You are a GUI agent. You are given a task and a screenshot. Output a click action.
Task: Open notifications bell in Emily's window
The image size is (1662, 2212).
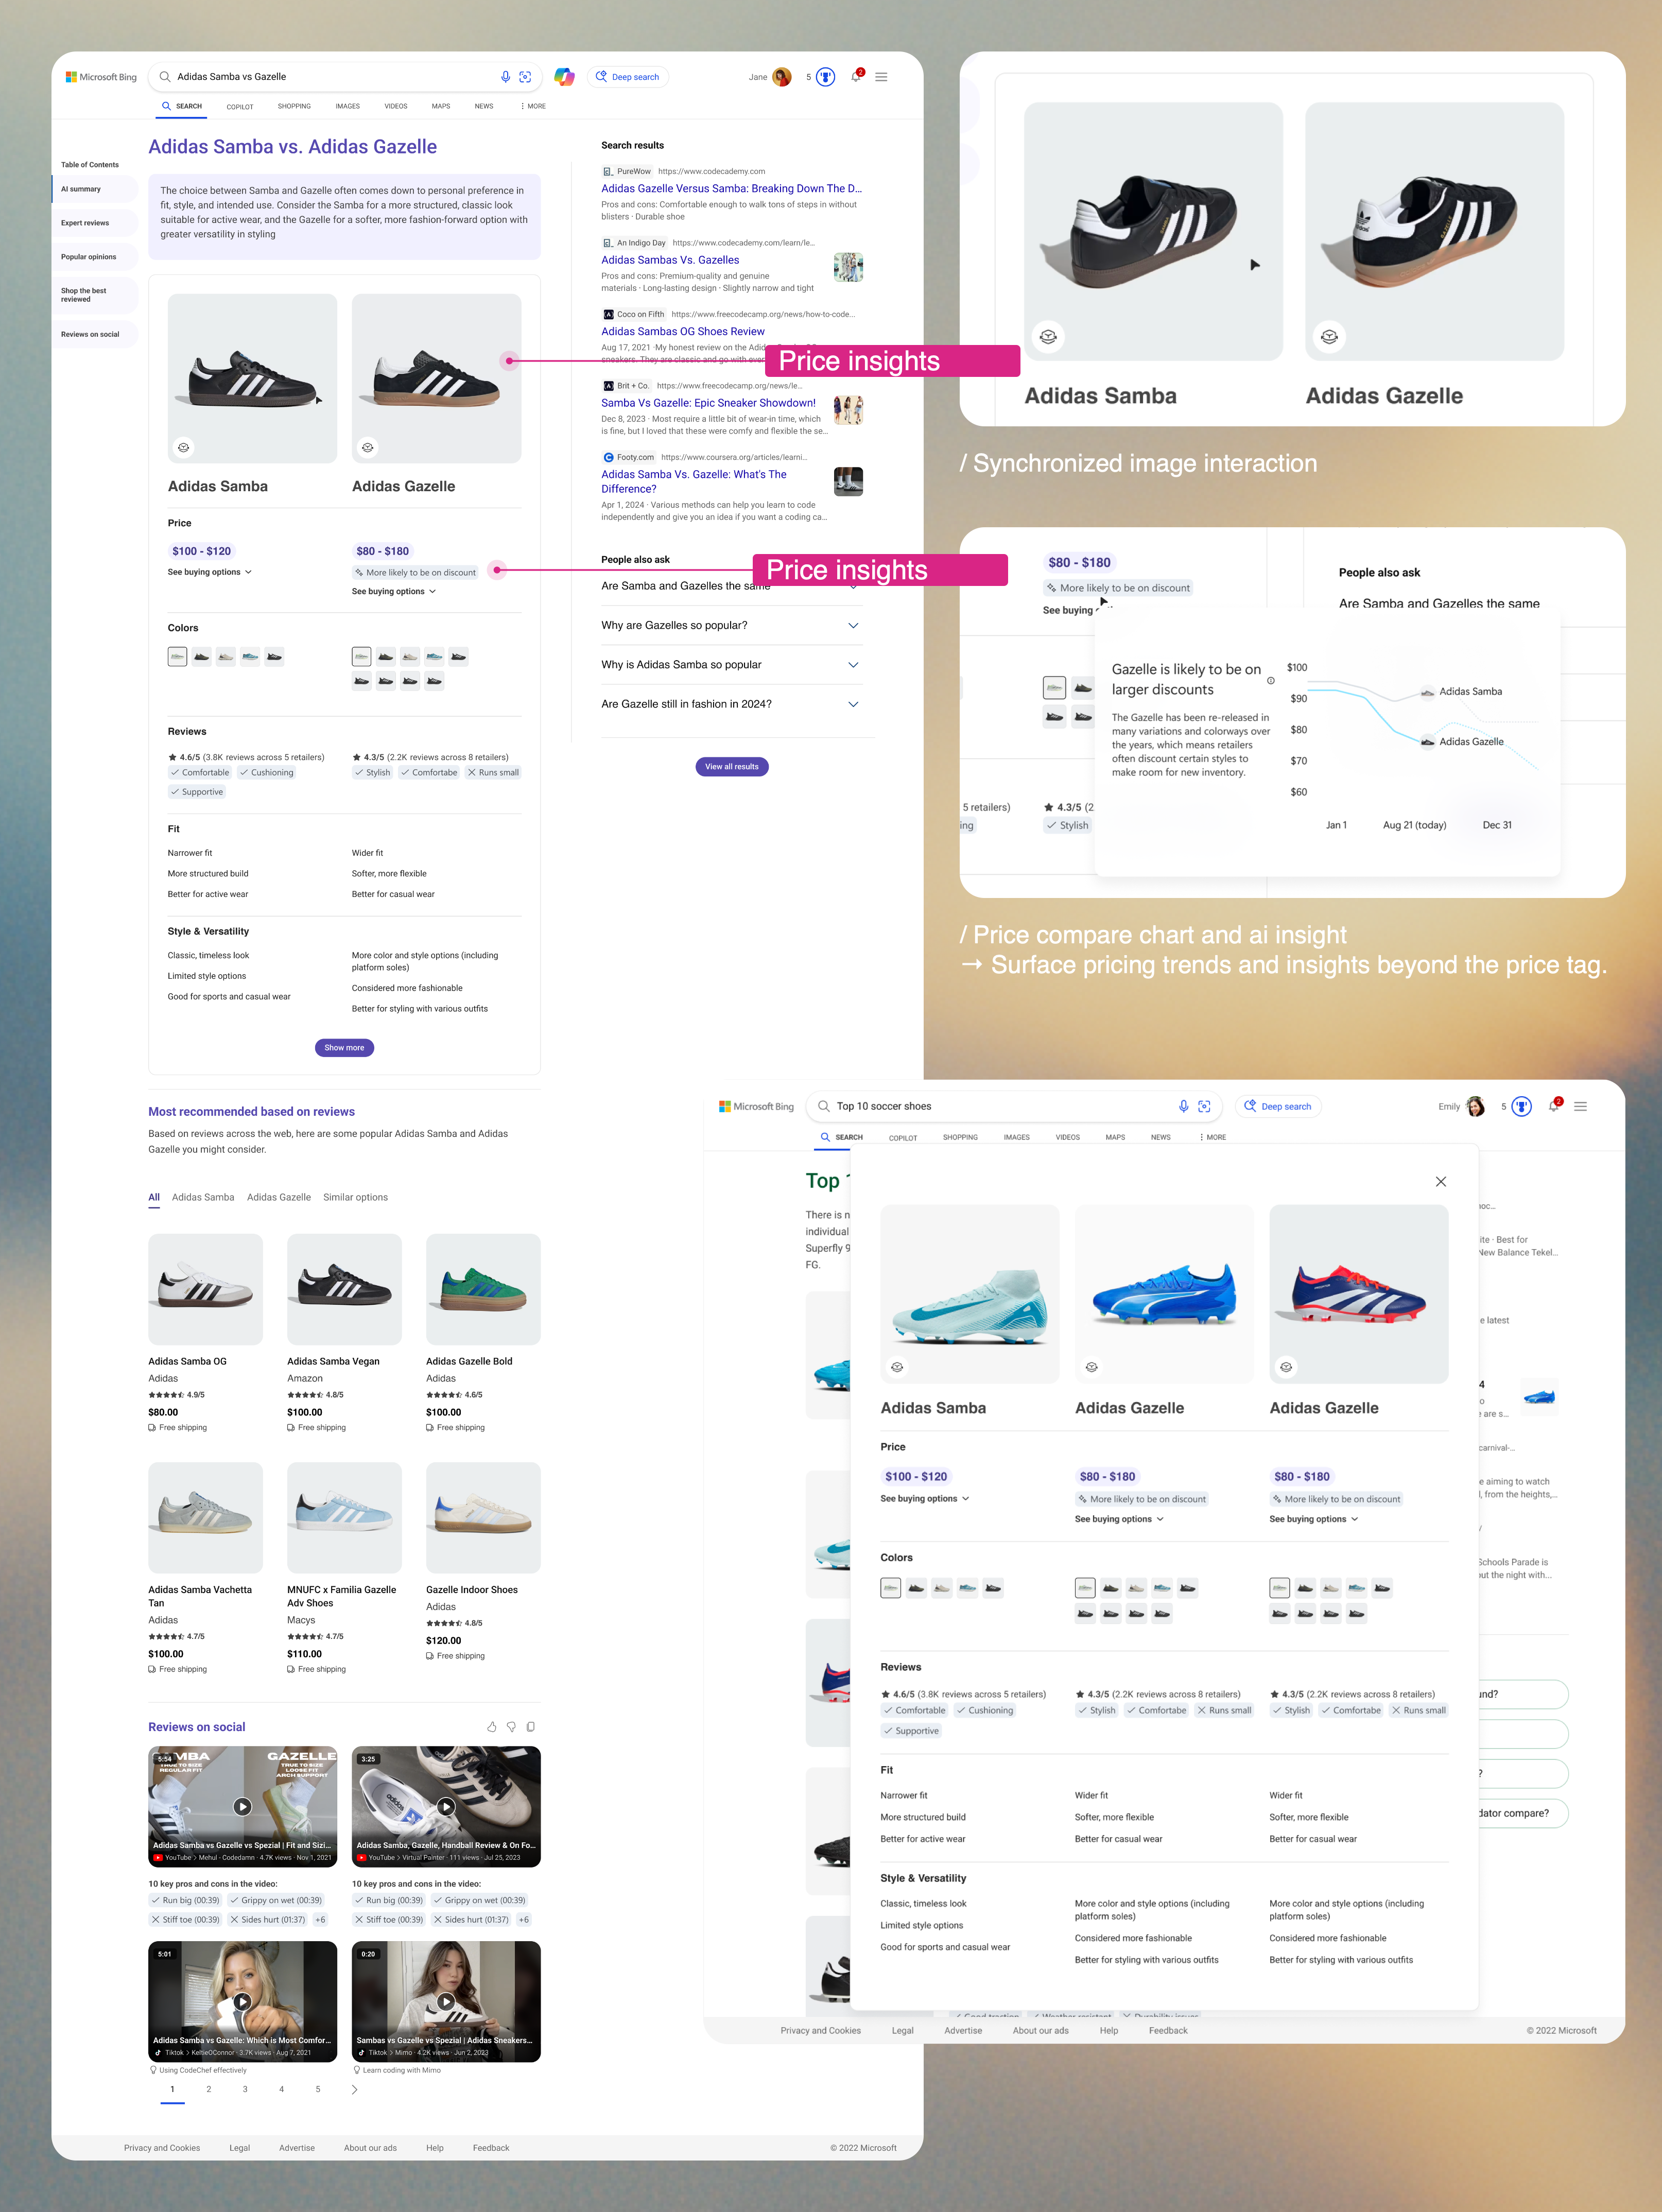point(1554,1105)
